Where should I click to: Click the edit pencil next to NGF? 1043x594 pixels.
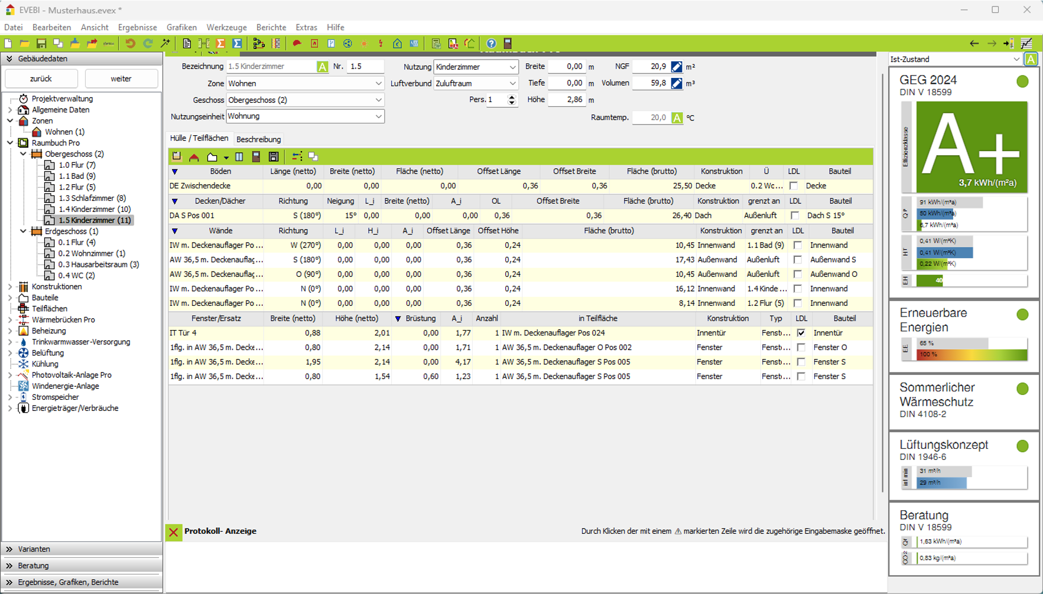click(x=677, y=67)
